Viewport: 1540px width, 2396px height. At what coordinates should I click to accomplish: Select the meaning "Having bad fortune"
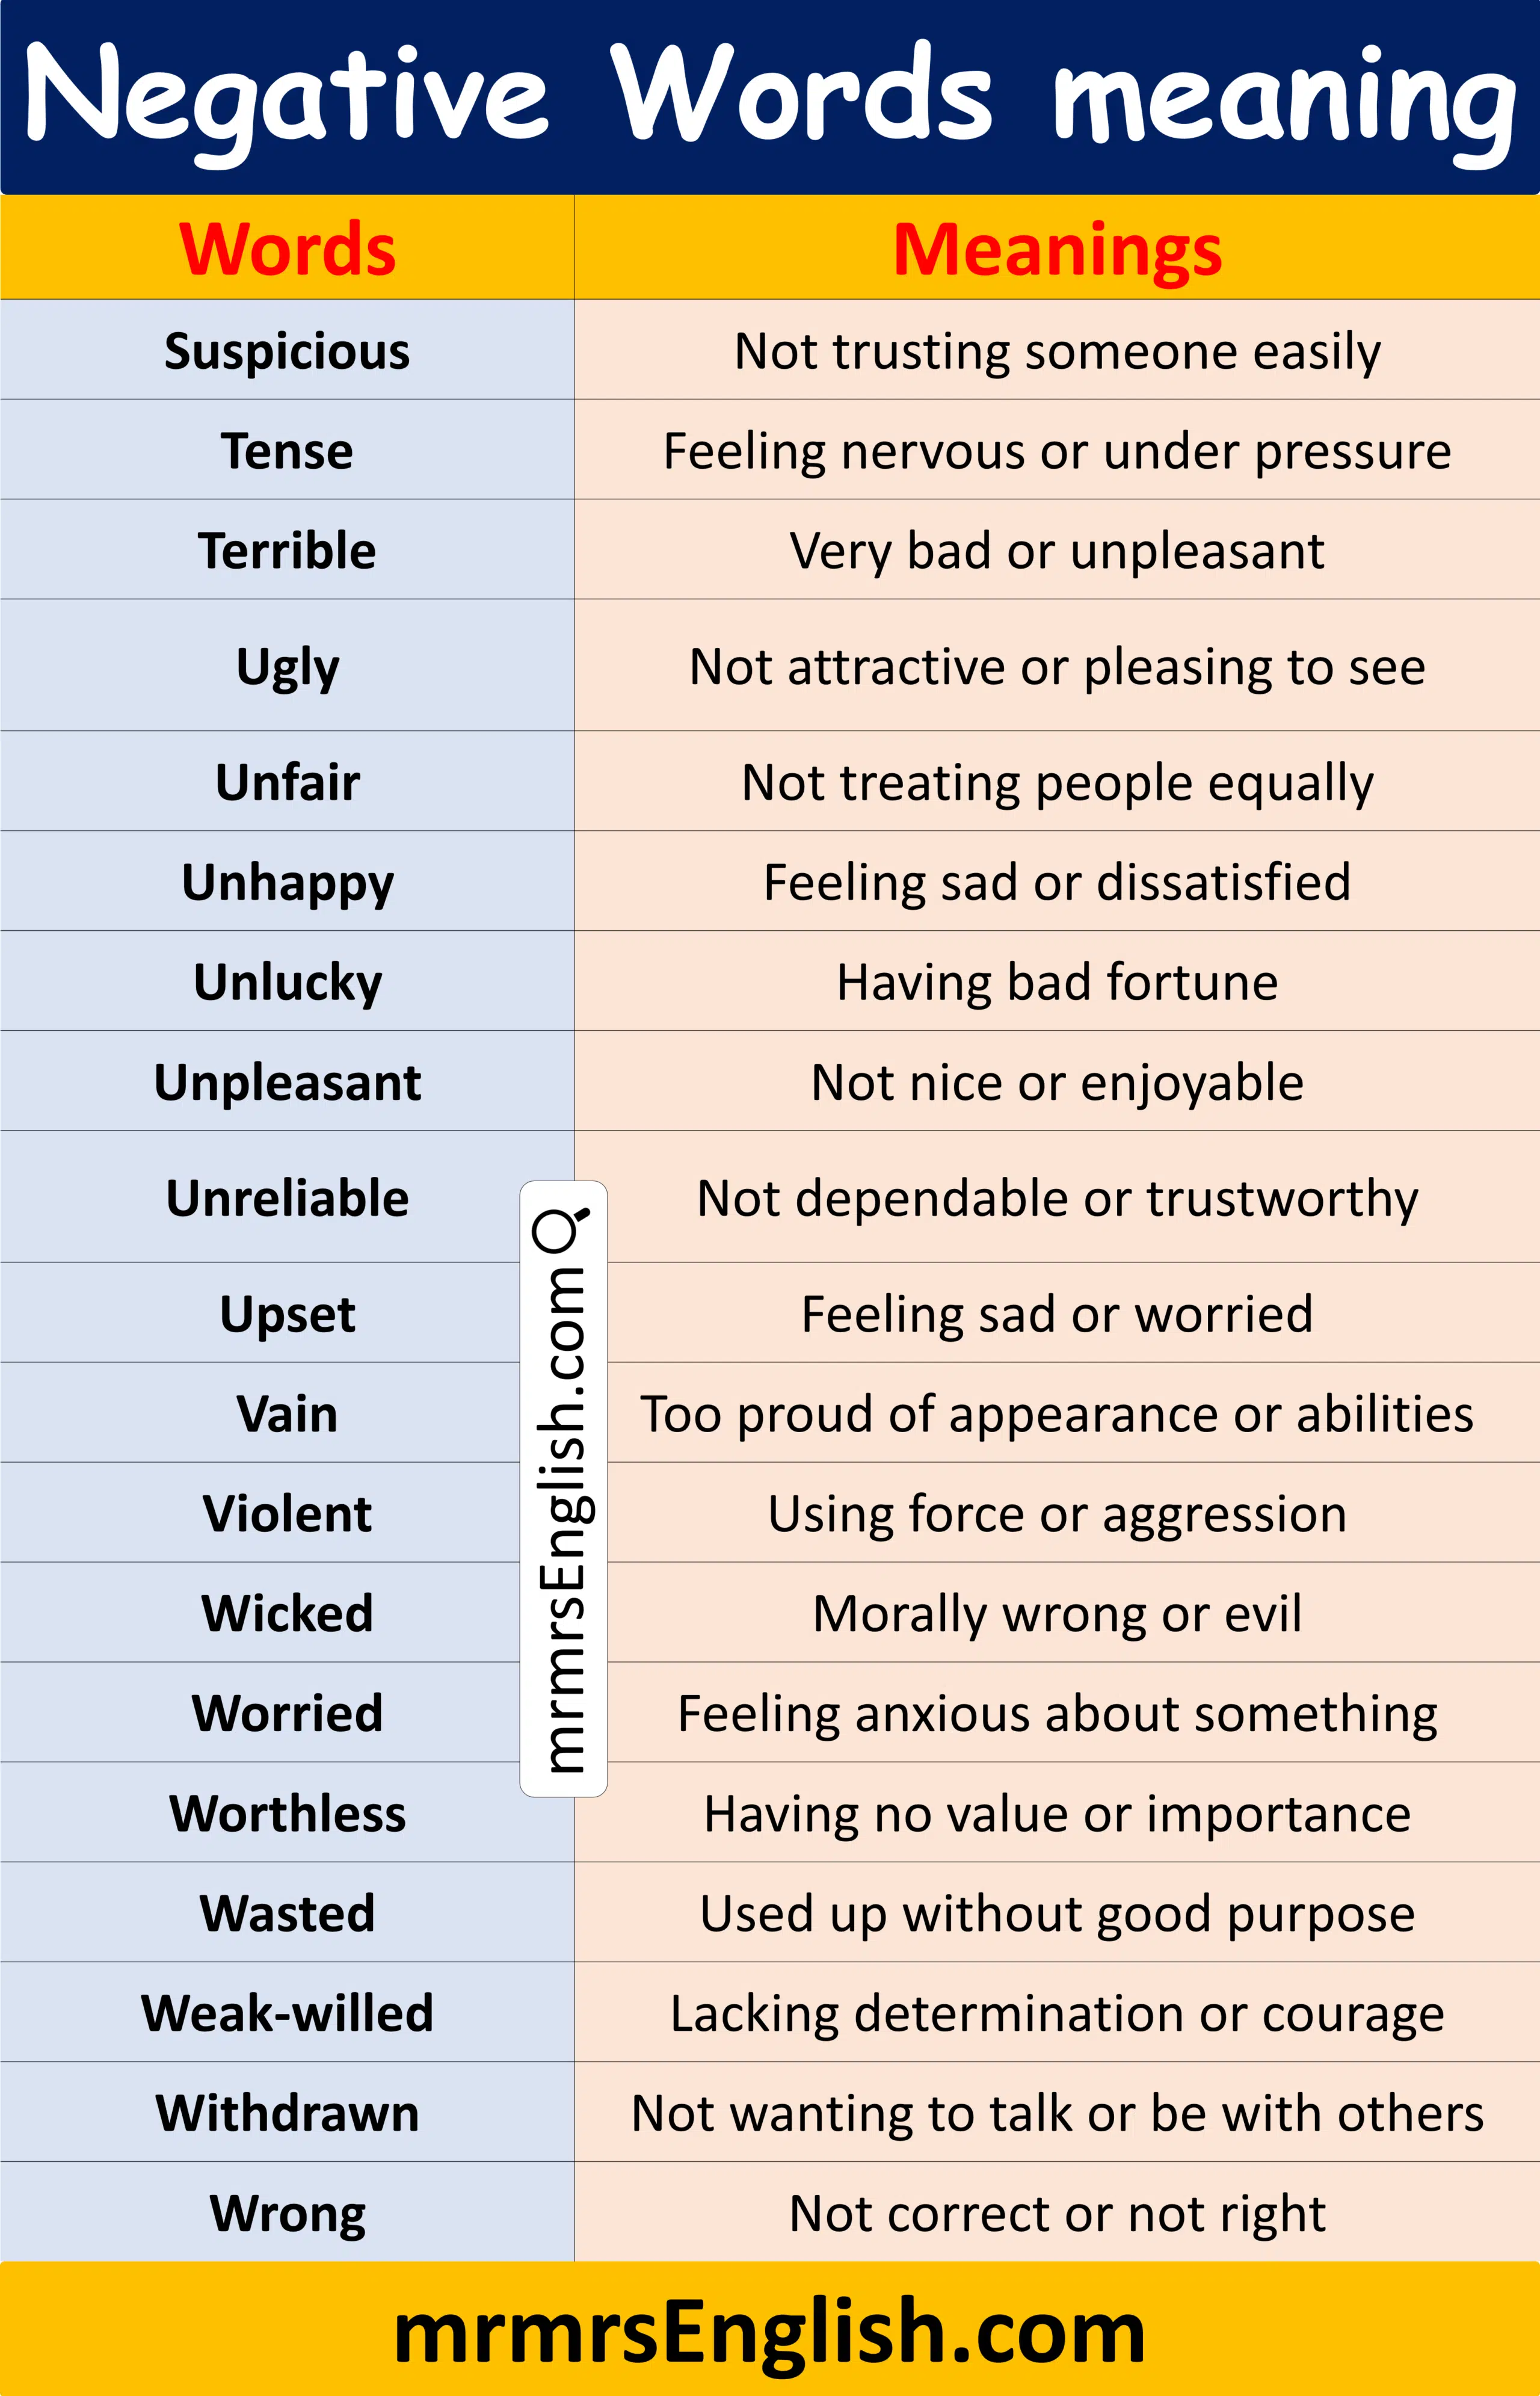coord(1057,982)
